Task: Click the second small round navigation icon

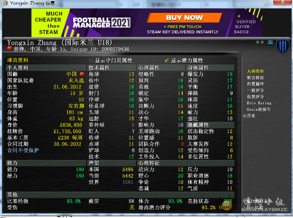Action: [x=262, y=42]
